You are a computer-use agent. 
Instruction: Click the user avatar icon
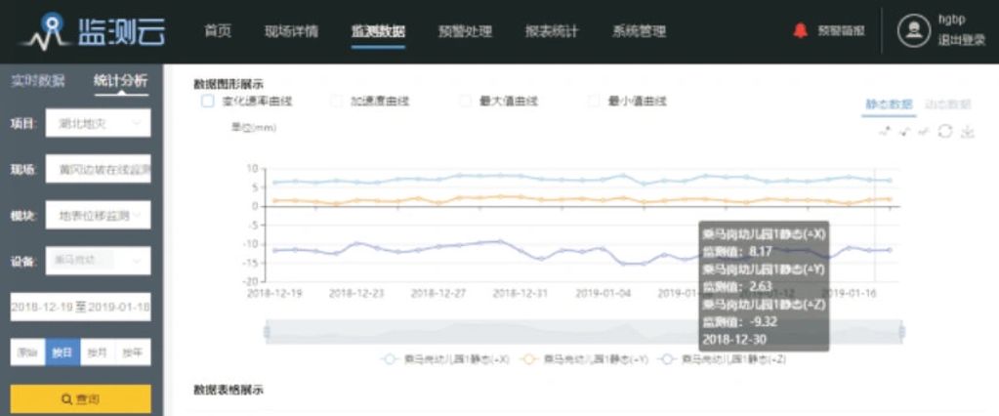click(914, 30)
